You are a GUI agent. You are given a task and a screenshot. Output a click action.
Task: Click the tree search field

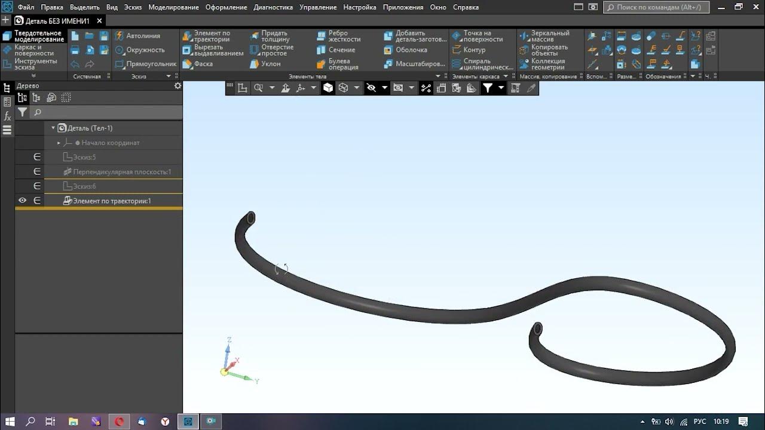pyautogui.click(x=106, y=112)
